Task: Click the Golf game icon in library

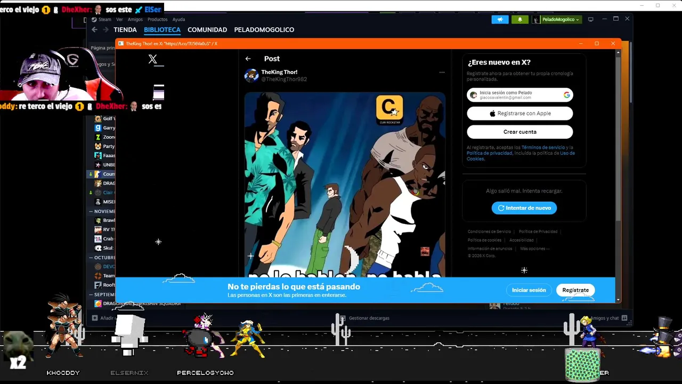Action: (x=98, y=118)
